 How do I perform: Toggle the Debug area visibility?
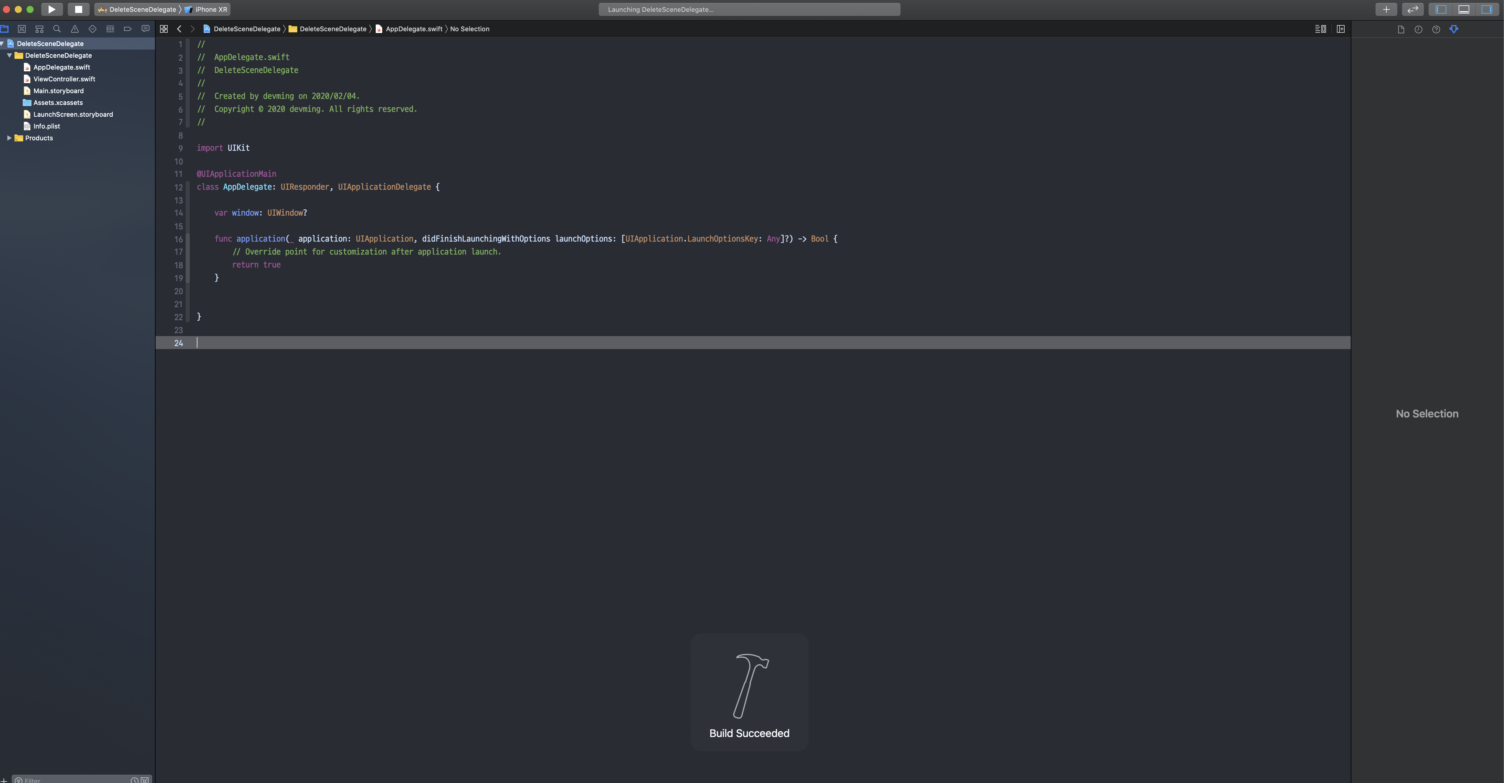pyautogui.click(x=1464, y=9)
